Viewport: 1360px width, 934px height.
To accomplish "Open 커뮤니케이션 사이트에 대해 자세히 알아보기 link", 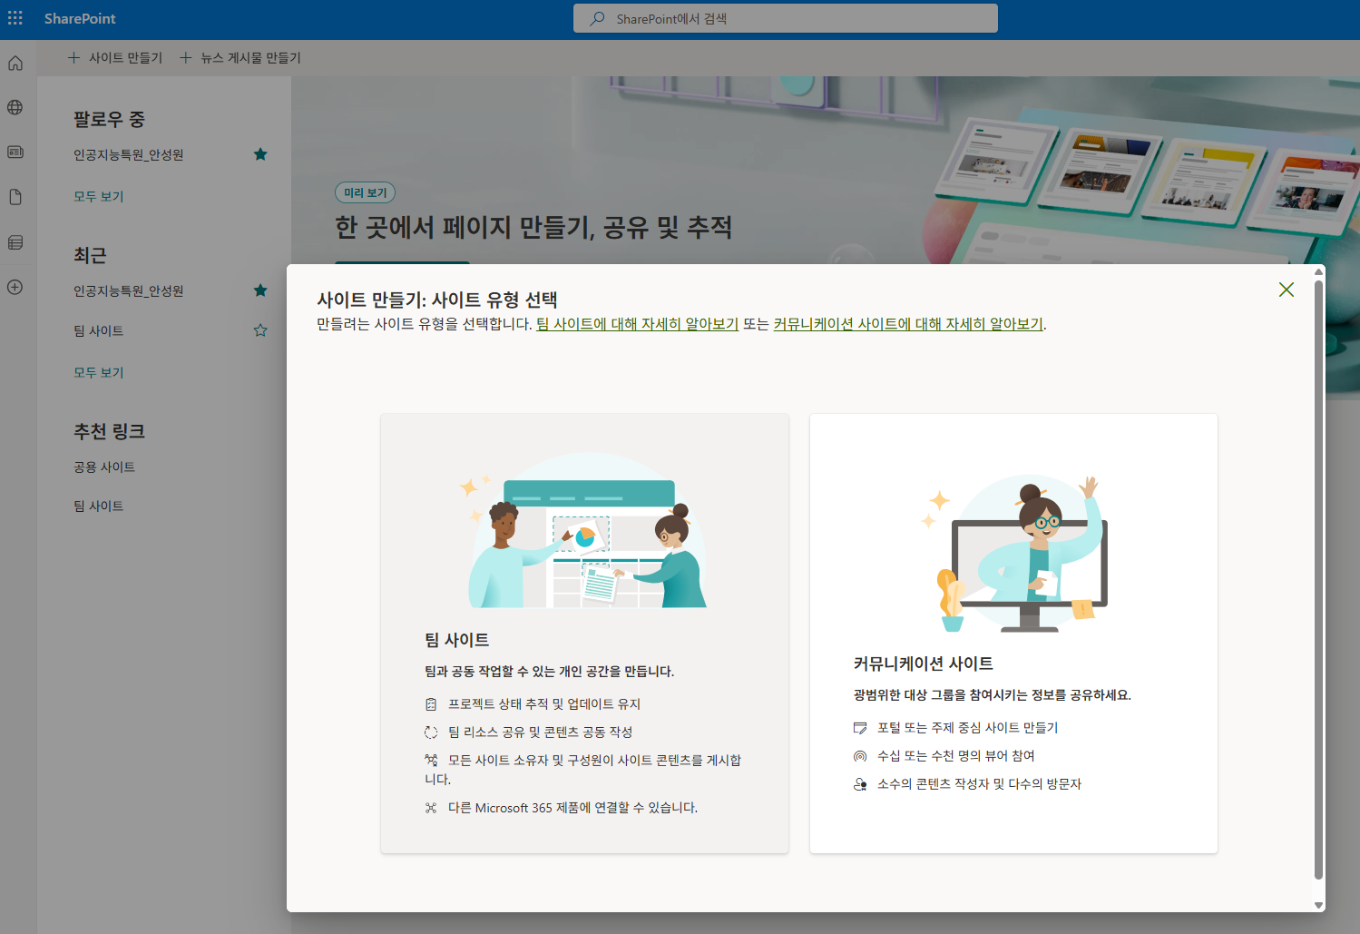I will point(908,324).
